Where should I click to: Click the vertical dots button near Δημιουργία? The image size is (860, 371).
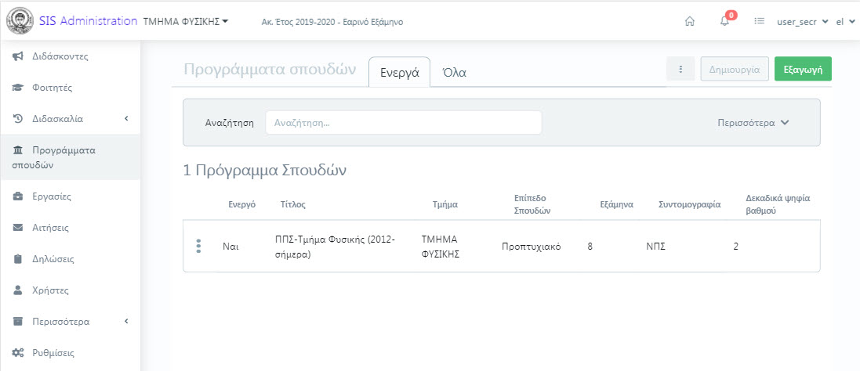click(680, 69)
